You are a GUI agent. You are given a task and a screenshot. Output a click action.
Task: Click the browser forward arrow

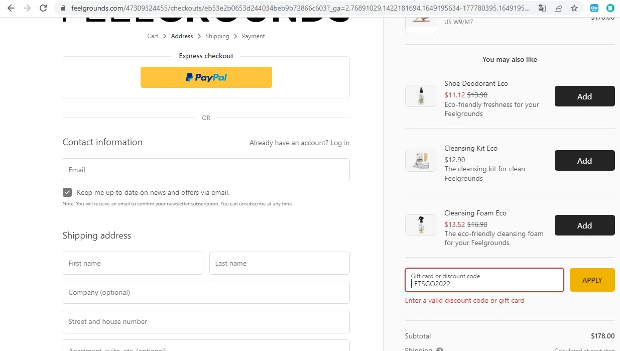point(27,8)
